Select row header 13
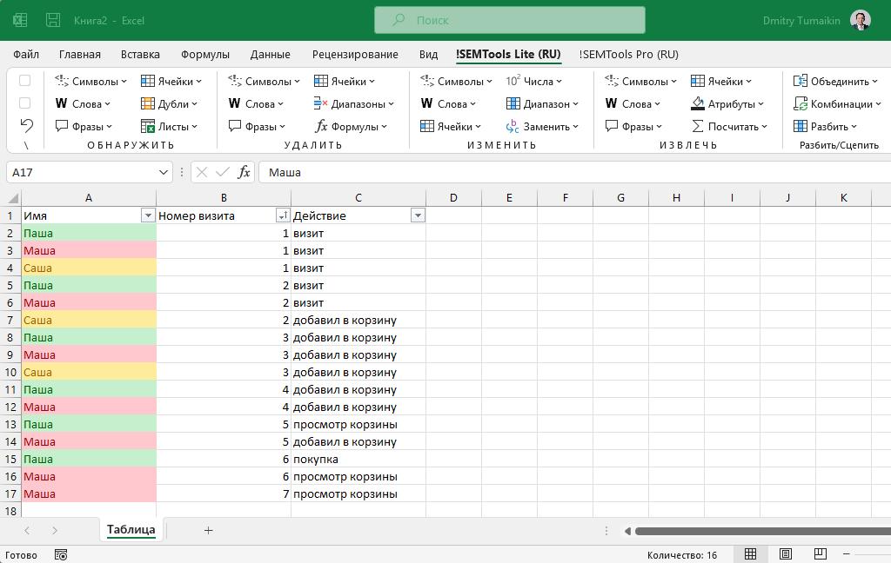891x563 pixels. click(10, 425)
